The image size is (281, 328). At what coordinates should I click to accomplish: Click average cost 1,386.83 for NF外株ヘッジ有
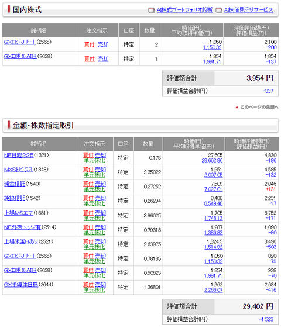213,233
